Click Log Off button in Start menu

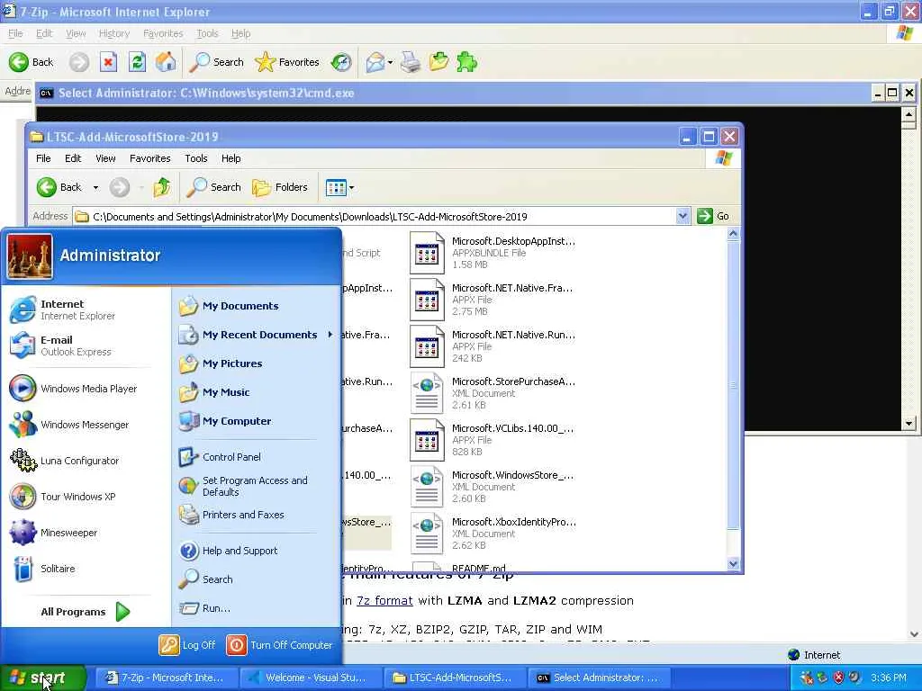[x=187, y=644]
